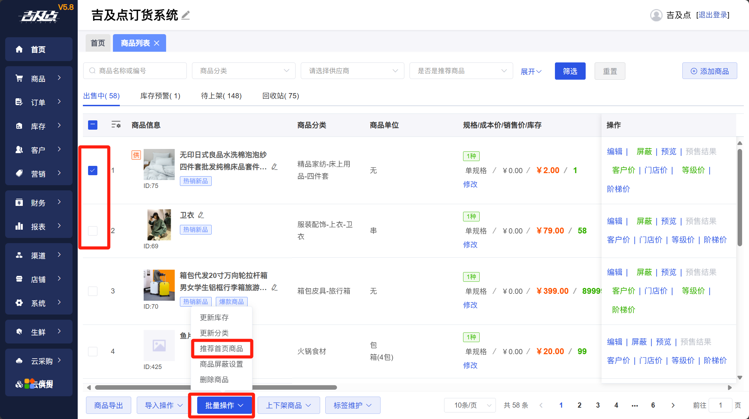Toggle the select-all checkbox in table header

(93, 125)
